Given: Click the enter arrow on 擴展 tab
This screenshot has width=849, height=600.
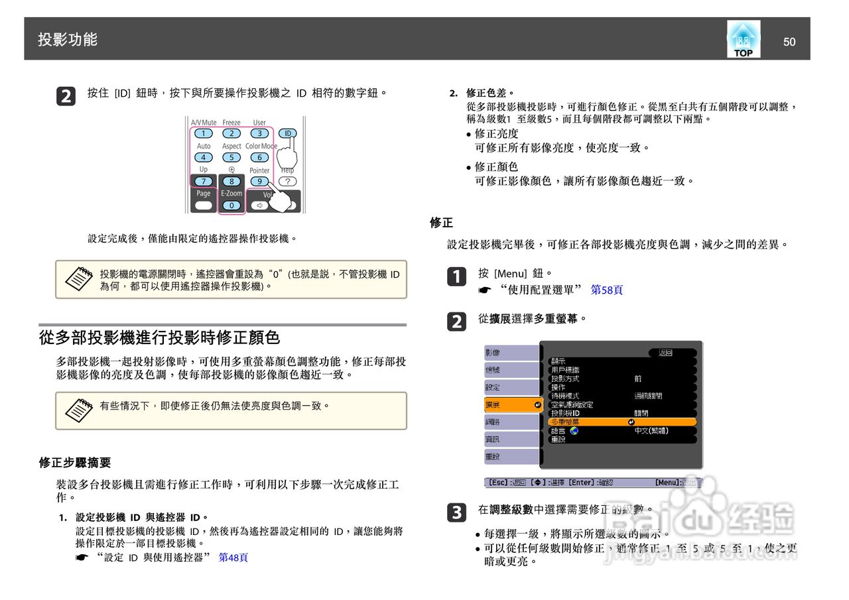Looking at the screenshot, I should coord(537,404).
